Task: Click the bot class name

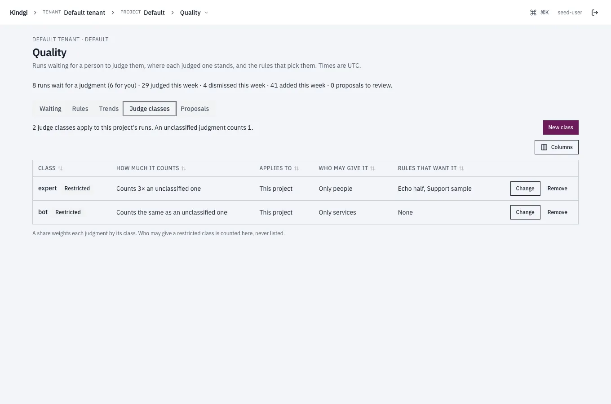Action: [43, 212]
